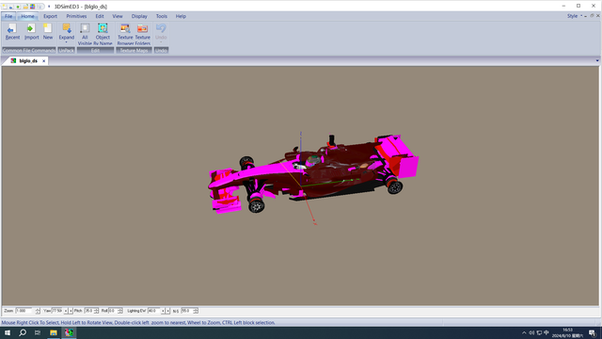Switch to the Export ribbon tab
The height and width of the screenshot is (339, 602).
click(50, 16)
